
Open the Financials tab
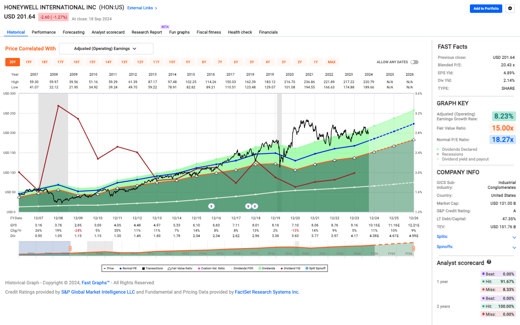(x=267, y=32)
